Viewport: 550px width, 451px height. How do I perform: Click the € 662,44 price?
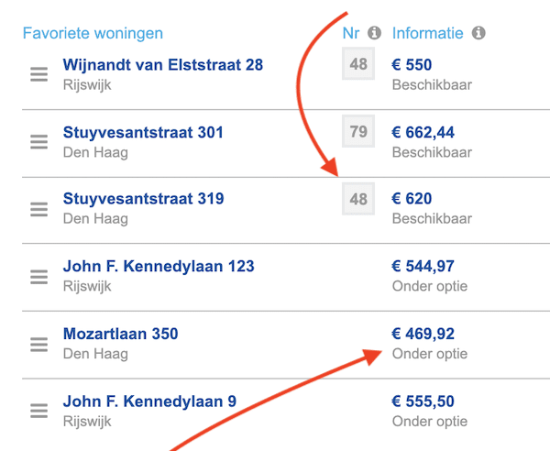tap(423, 133)
